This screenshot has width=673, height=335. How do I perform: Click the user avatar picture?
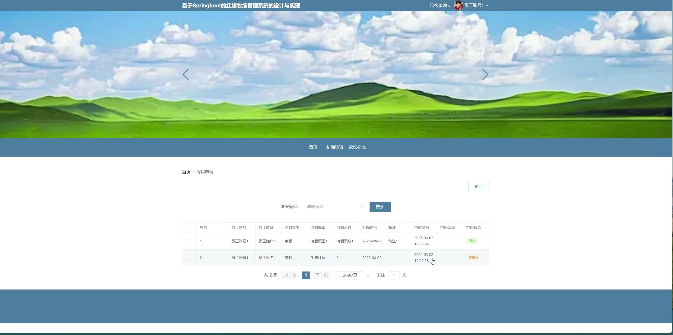(458, 5)
